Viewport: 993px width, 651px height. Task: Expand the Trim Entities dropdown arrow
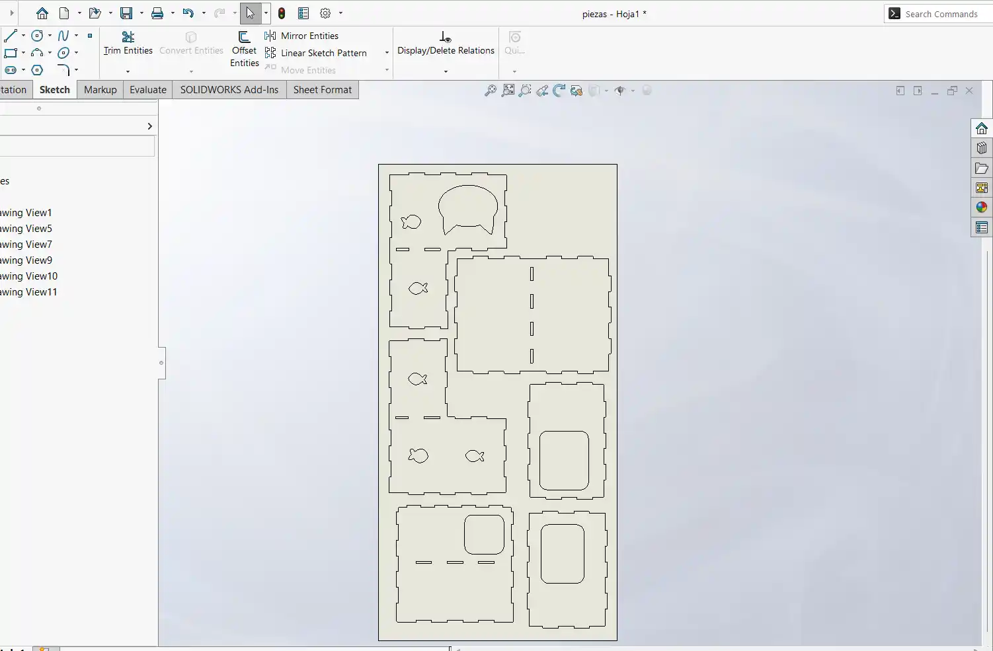click(128, 71)
